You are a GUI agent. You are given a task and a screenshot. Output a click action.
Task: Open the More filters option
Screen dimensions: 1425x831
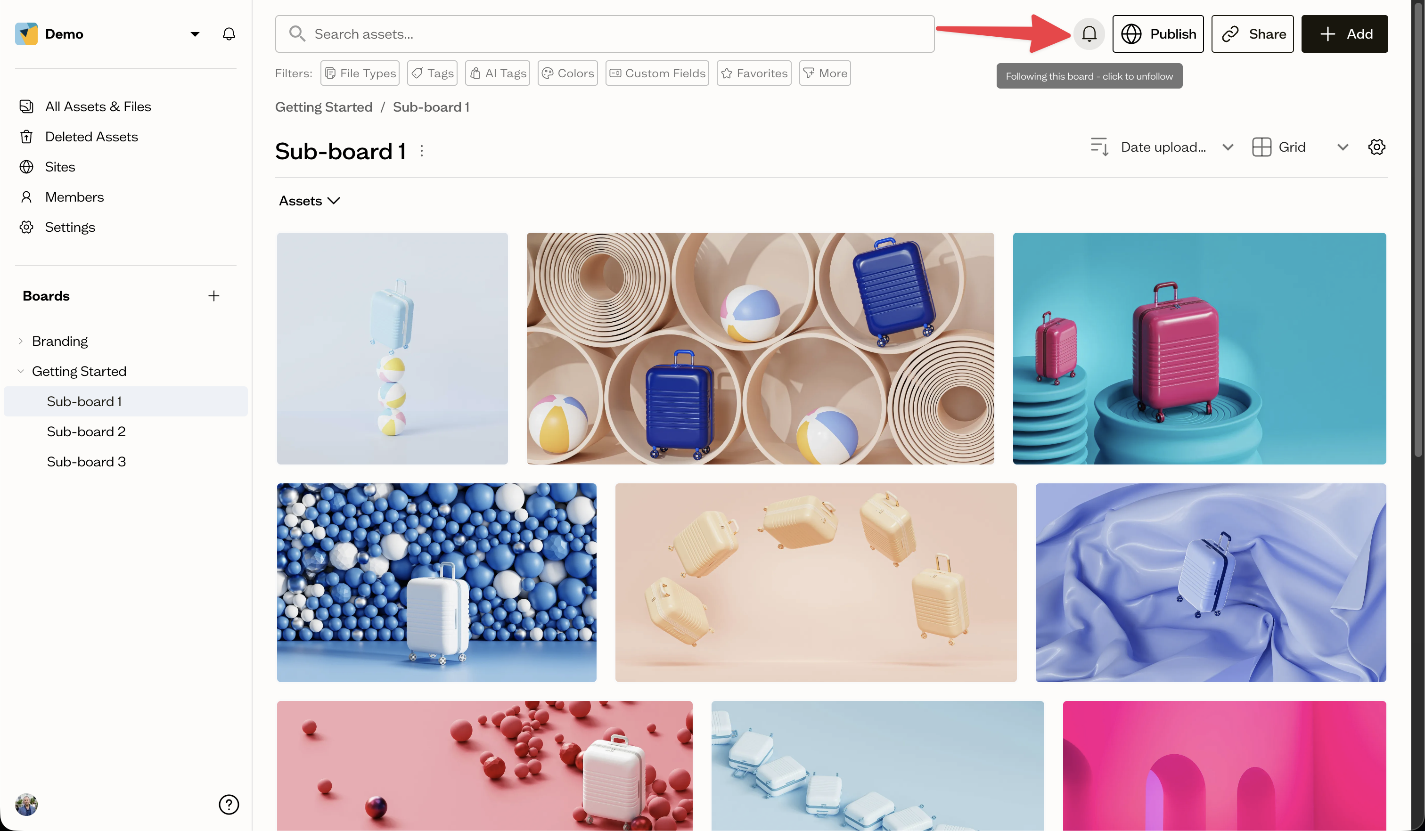pos(825,73)
